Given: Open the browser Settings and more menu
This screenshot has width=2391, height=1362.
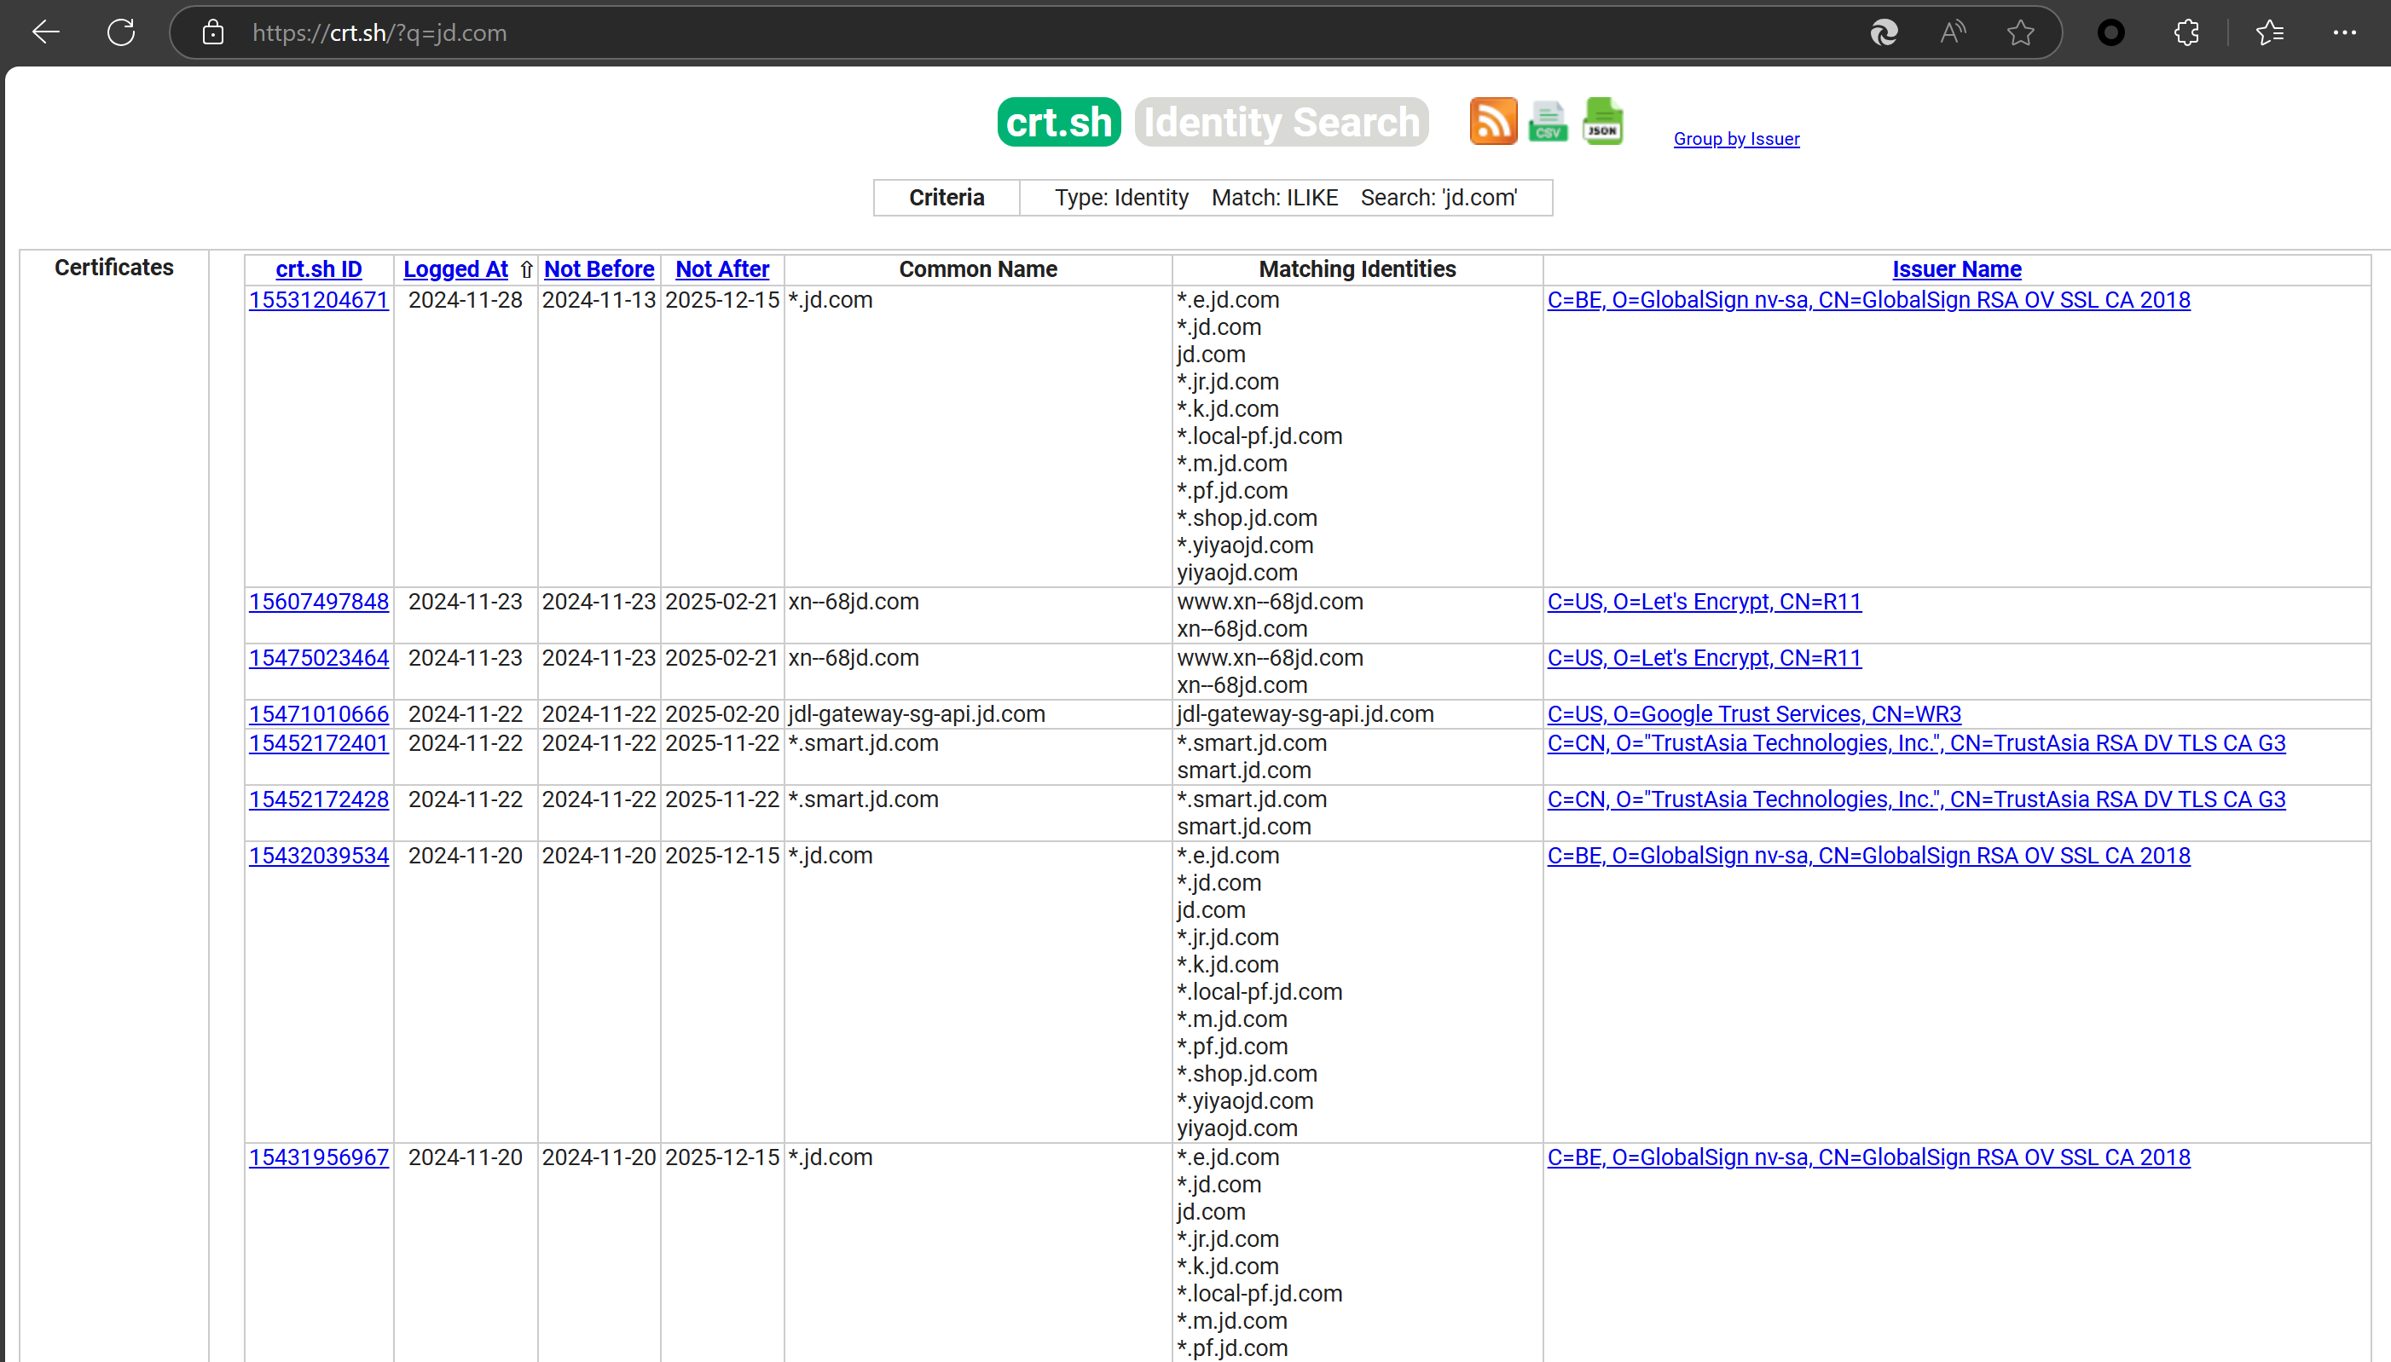Looking at the screenshot, I should (x=2344, y=32).
